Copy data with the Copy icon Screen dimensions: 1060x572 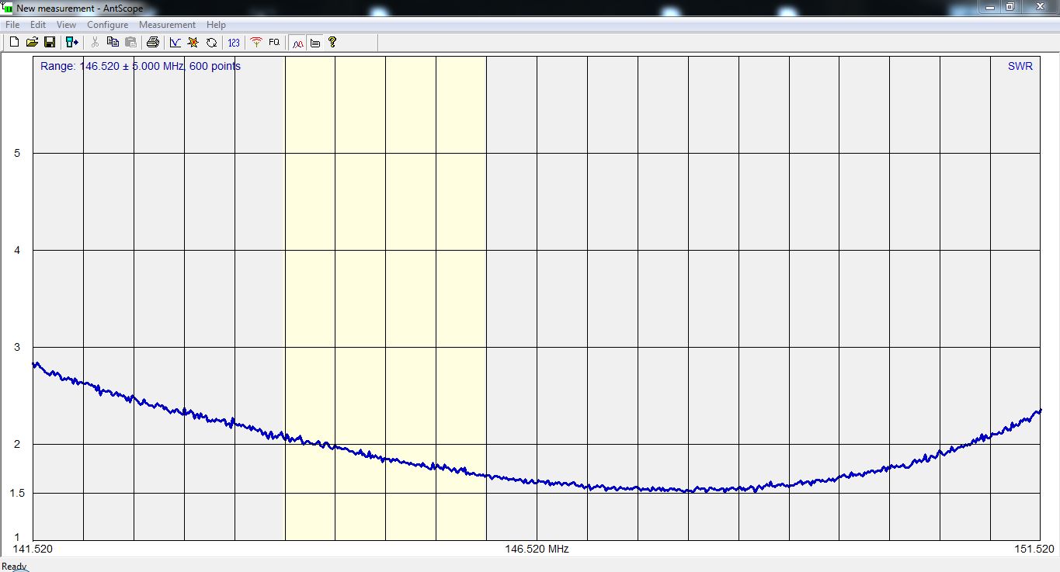click(113, 42)
